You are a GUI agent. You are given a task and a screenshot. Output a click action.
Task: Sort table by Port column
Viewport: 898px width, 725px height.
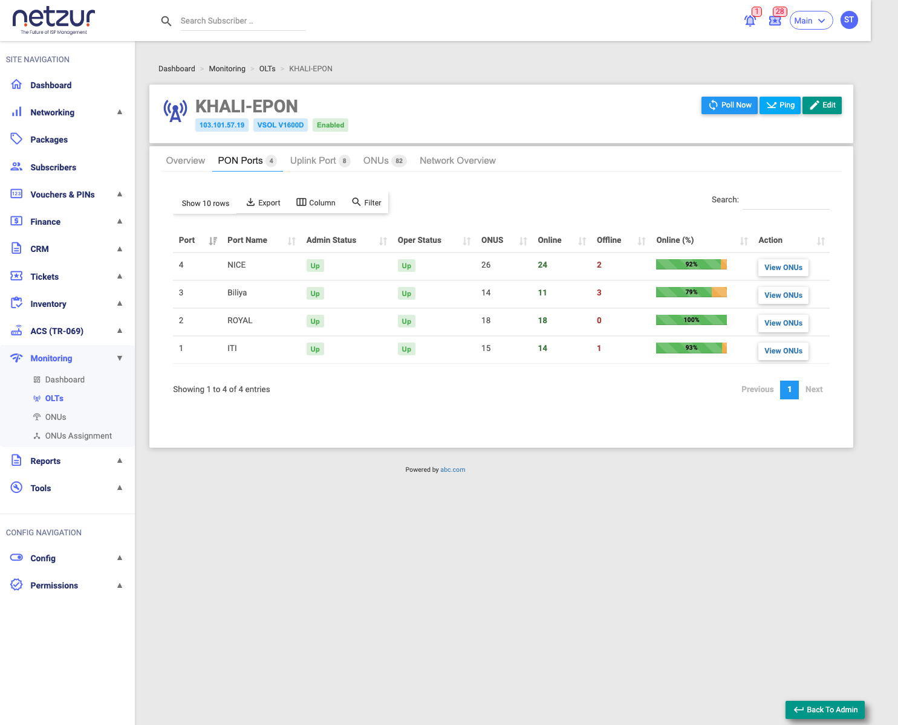(x=213, y=240)
